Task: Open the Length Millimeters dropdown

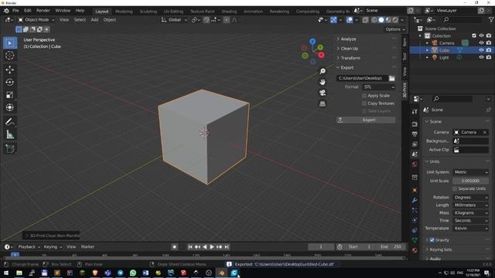Action: (471, 205)
